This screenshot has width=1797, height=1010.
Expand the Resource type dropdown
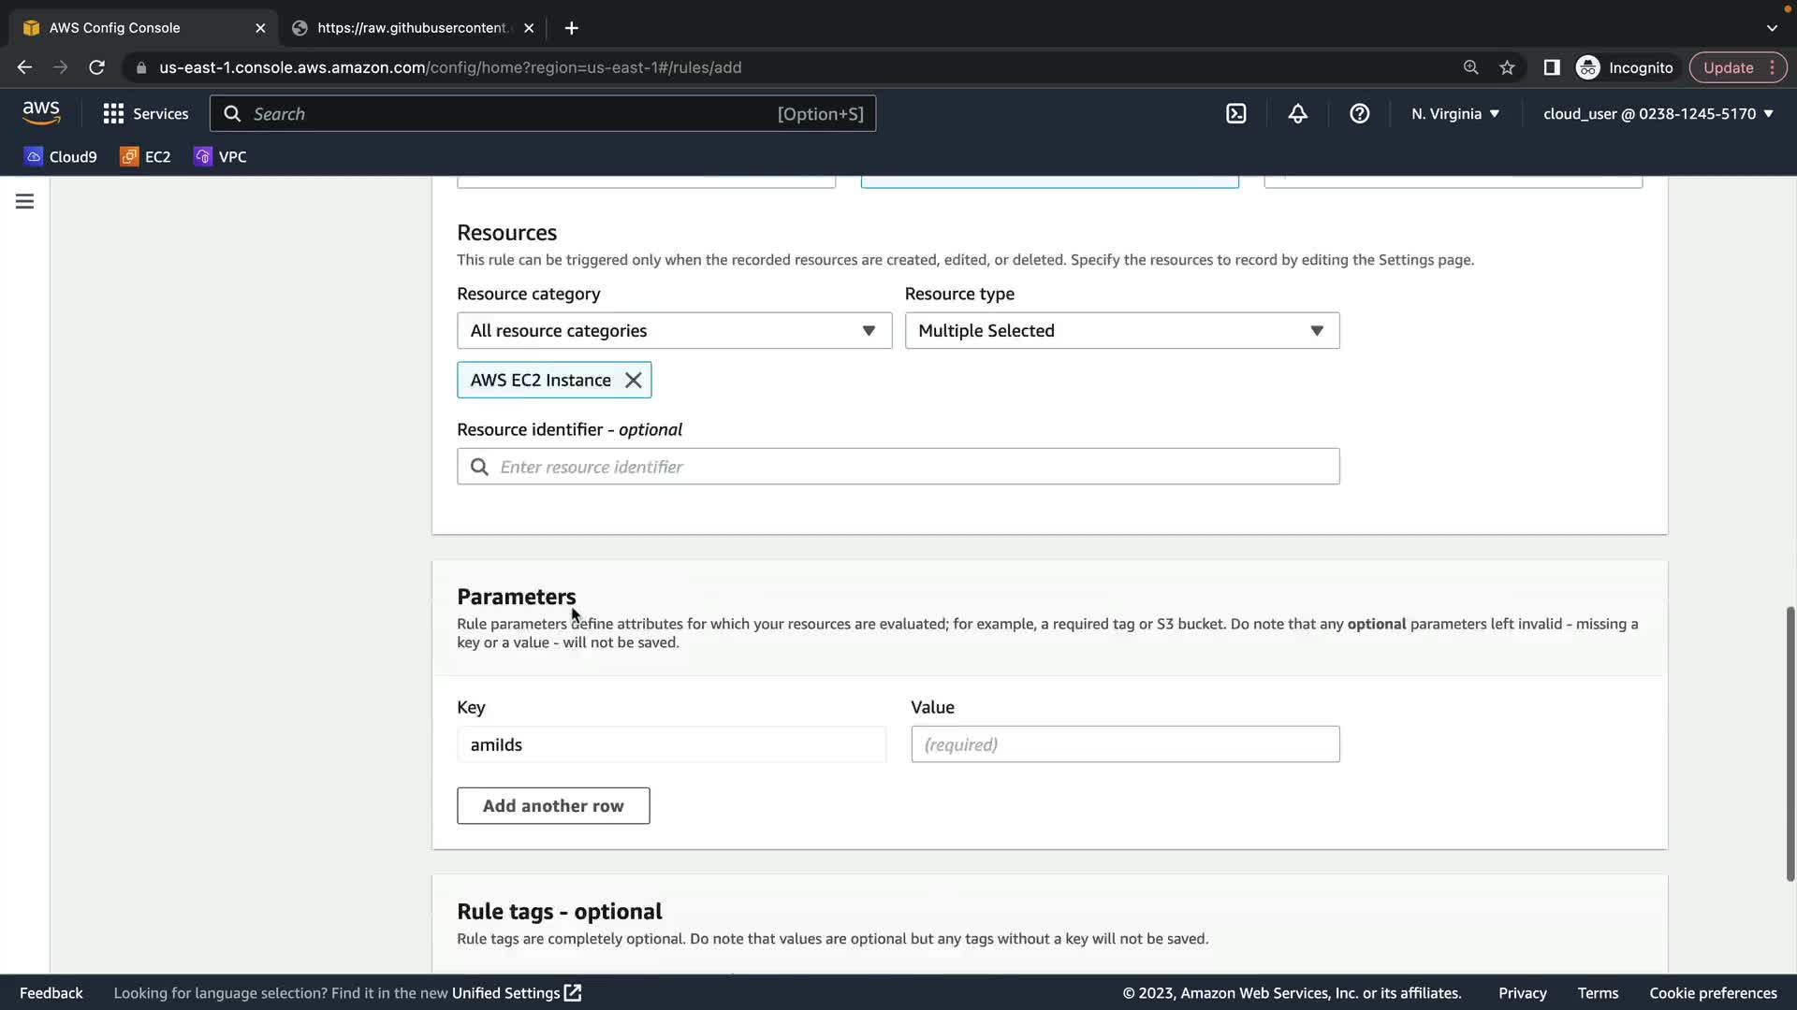click(x=1121, y=331)
